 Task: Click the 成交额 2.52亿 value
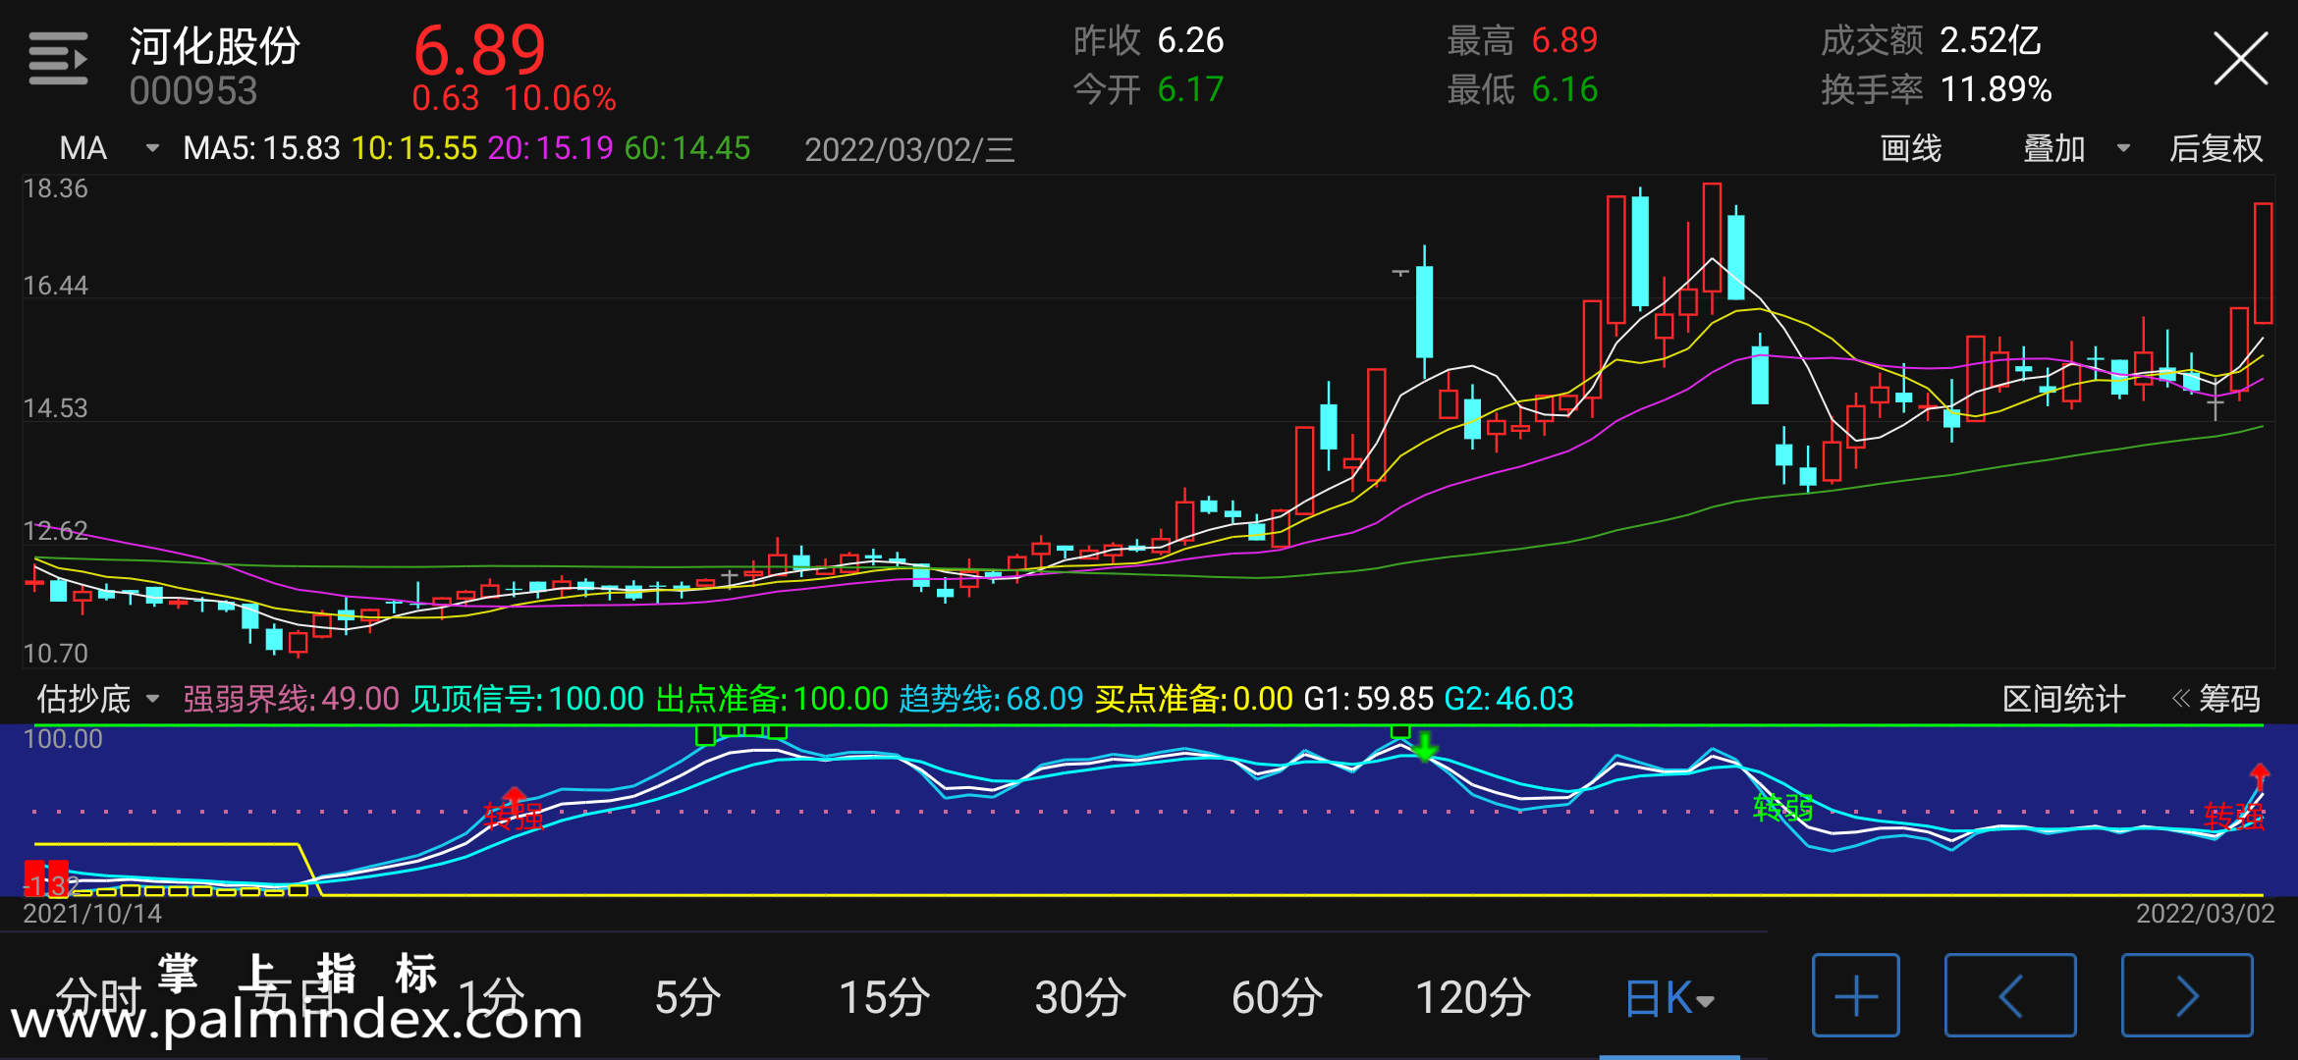[1931, 40]
